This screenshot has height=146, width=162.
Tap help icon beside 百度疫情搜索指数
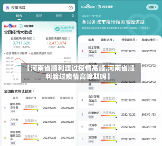pyautogui.click(x=69, y=38)
